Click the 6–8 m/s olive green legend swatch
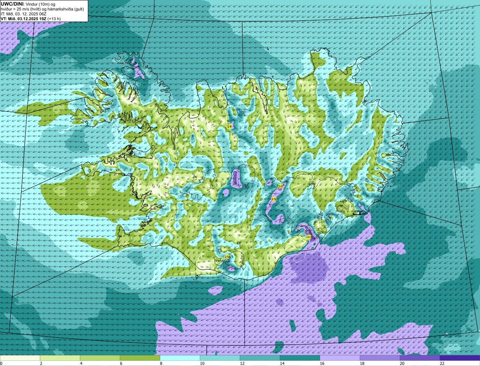Viewport: 480px width, 366px height. (140, 358)
